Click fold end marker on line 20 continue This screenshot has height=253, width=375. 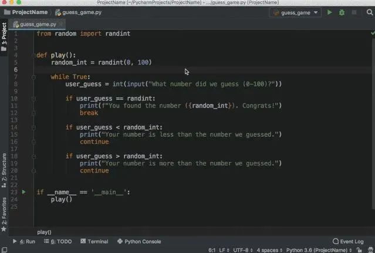(x=33, y=171)
